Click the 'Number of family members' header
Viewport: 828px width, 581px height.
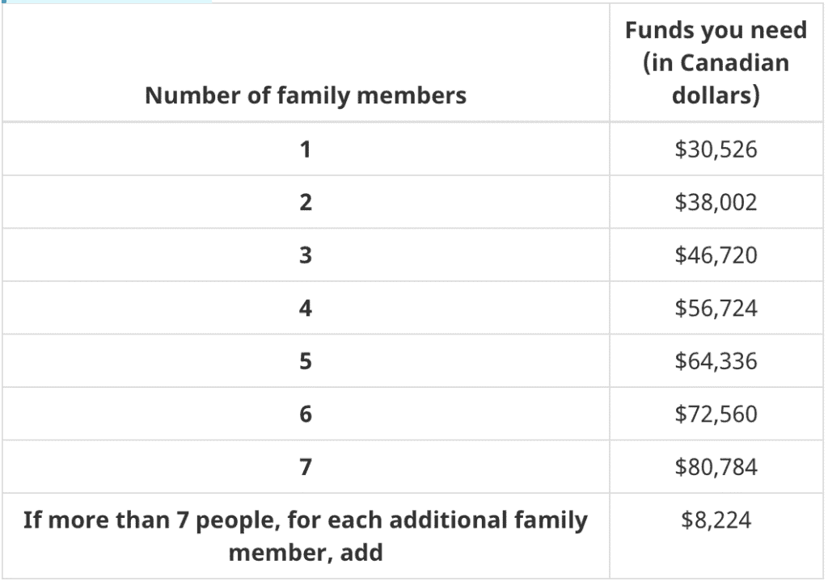click(x=306, y=96)
